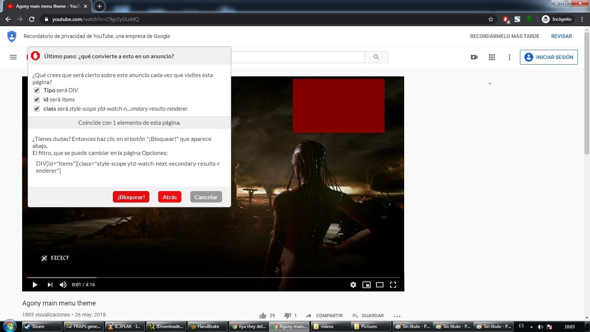
Task: Play the video
Action: pos(35,285)
